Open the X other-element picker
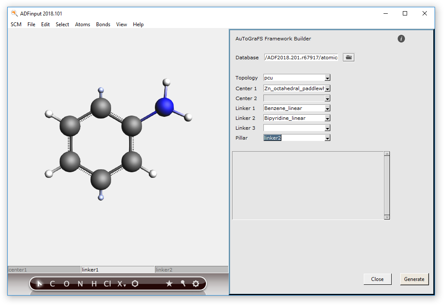 coord(121,284)
